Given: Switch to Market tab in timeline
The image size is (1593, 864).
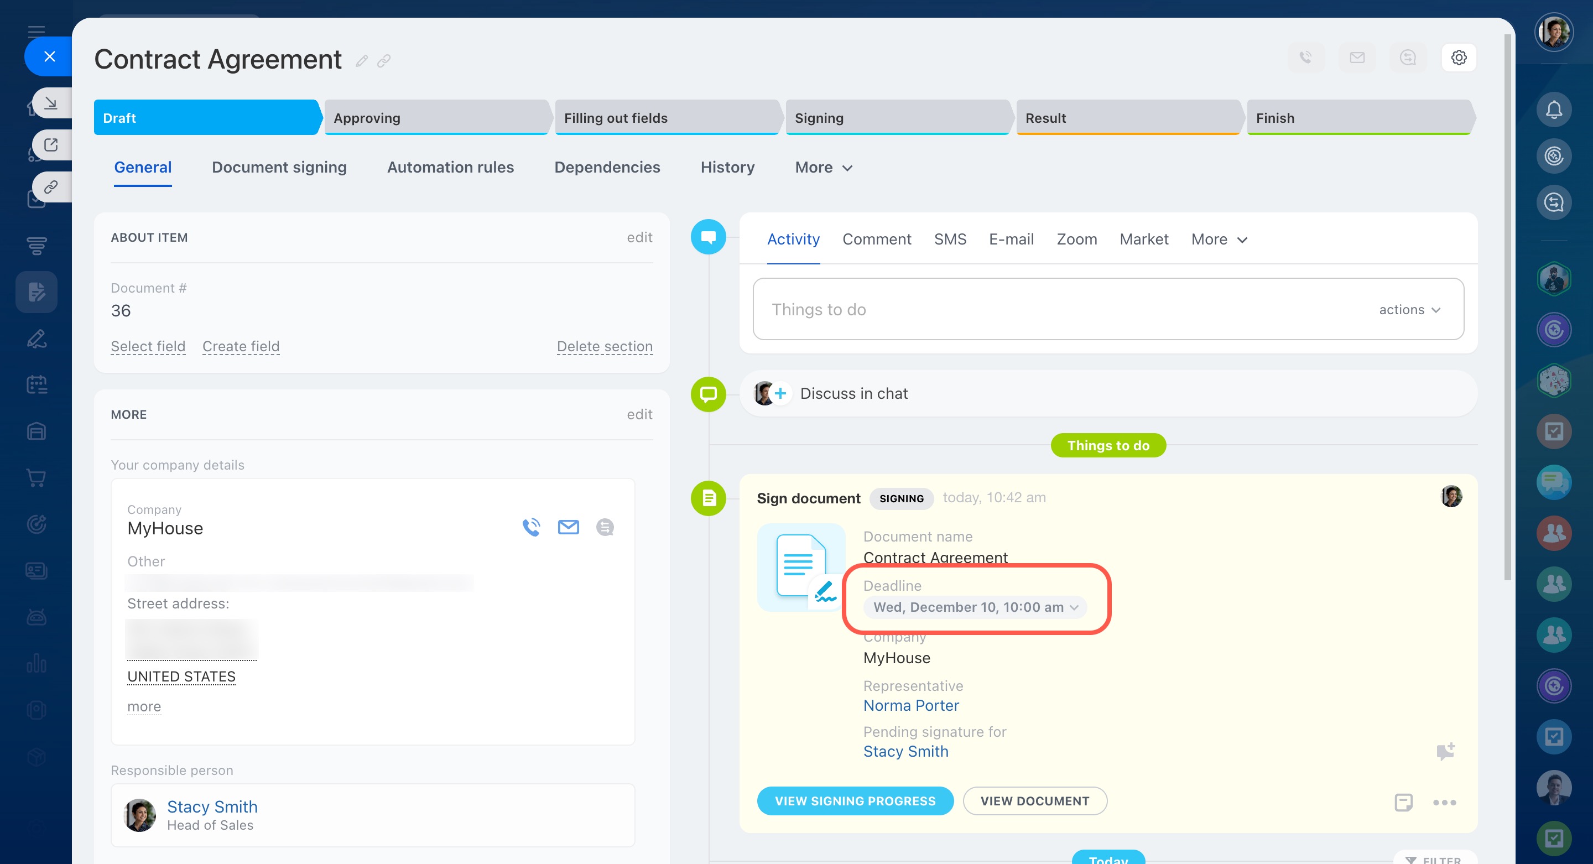Looking at the screenshot, I should [1143, 240].
